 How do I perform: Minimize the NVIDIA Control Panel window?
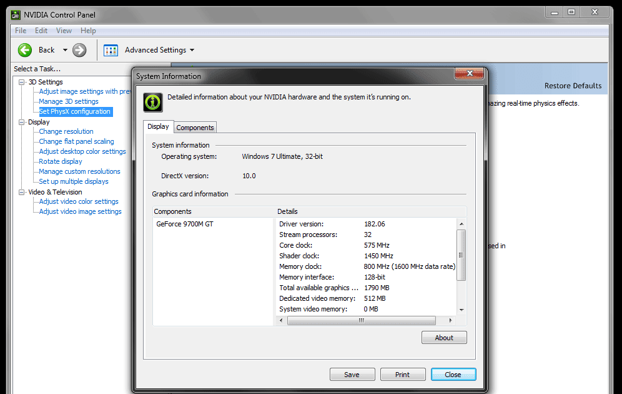(x=555, y=13)
